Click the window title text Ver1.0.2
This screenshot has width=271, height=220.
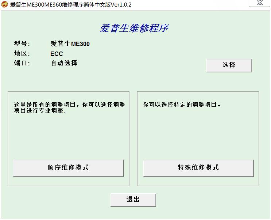[x=121, y=4]
